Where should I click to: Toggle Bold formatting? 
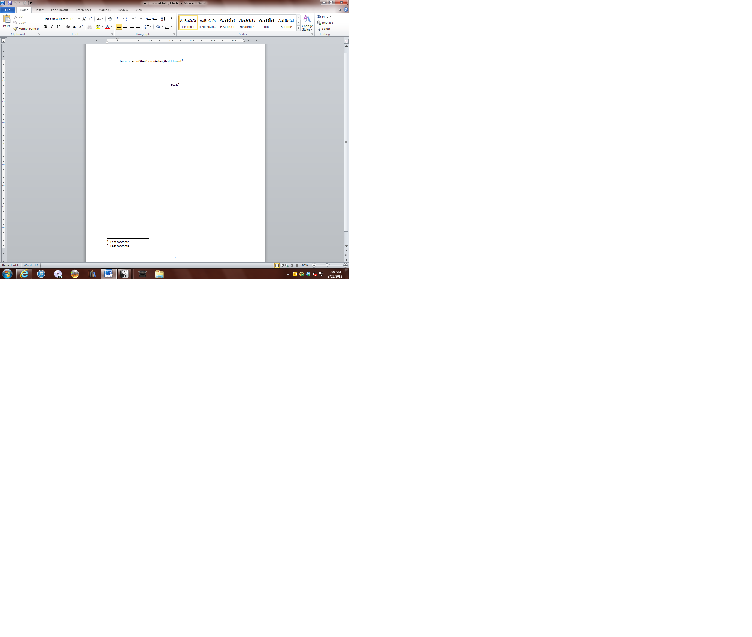click(x=46, y=27)
